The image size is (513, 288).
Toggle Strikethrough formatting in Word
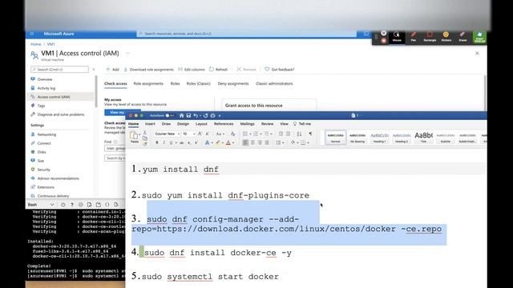(182, 142)
